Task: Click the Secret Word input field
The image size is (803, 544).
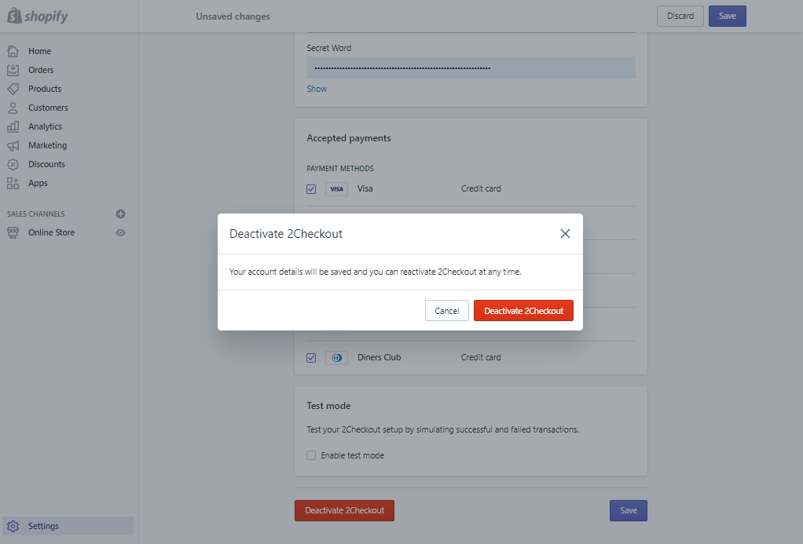Action: pyautogui.click(x=471, y=68)
